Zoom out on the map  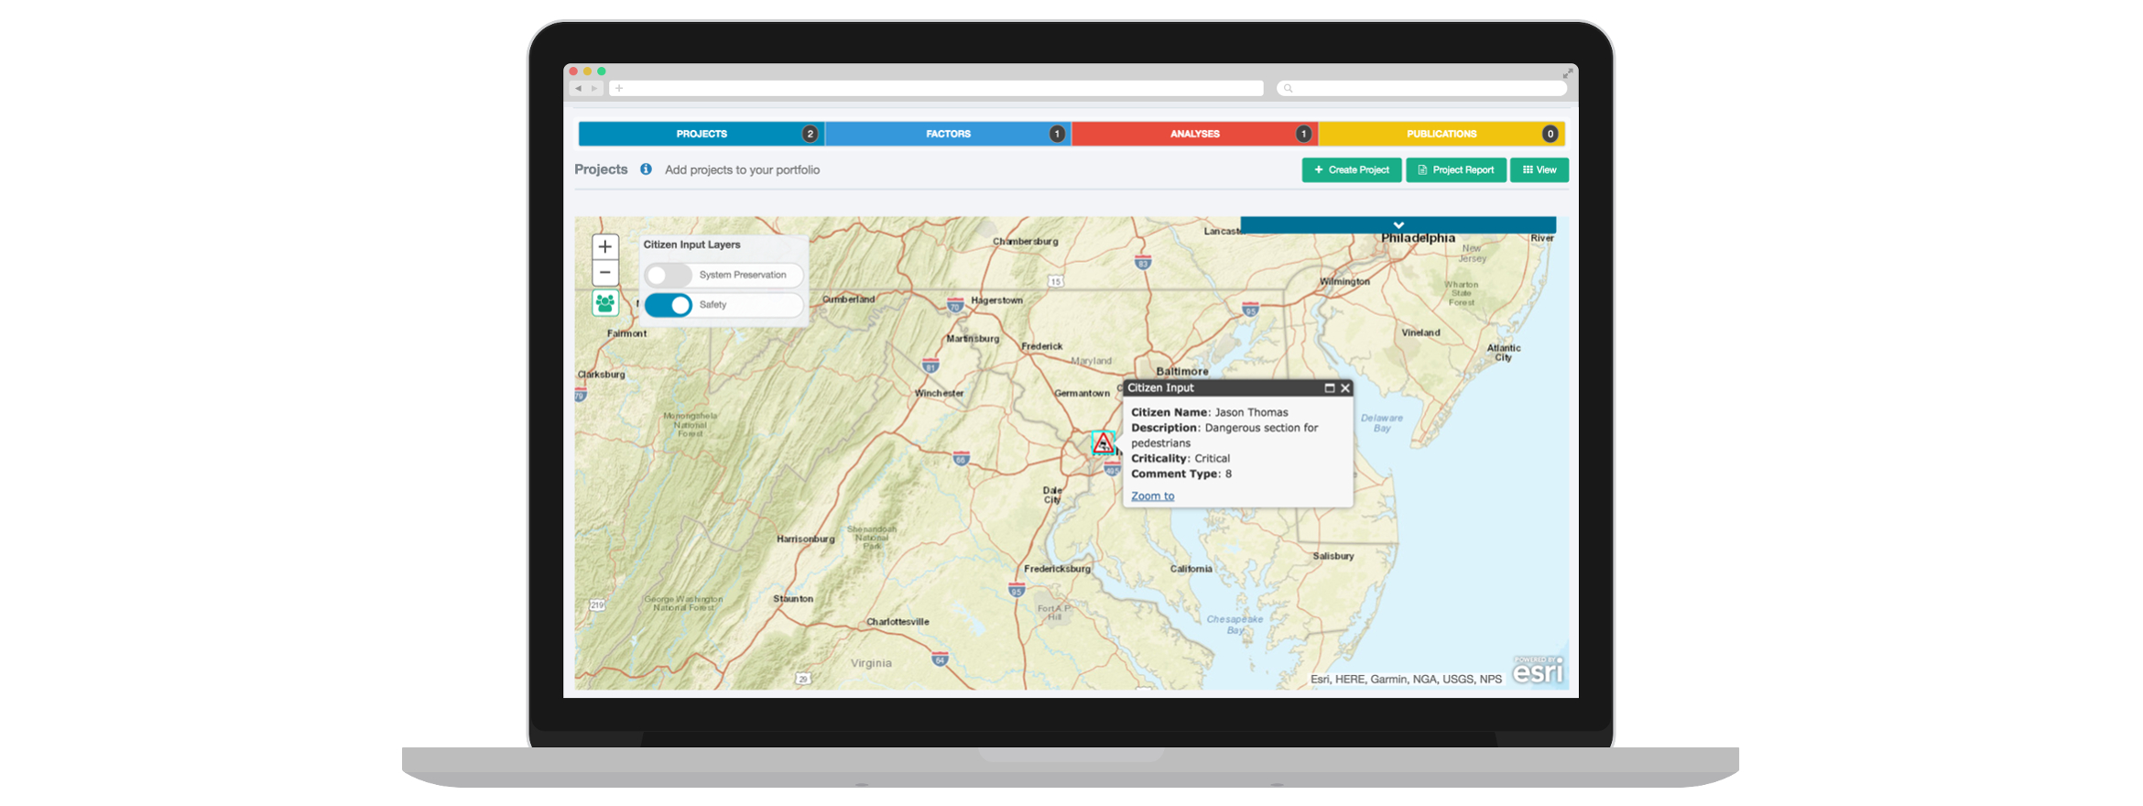605,273
